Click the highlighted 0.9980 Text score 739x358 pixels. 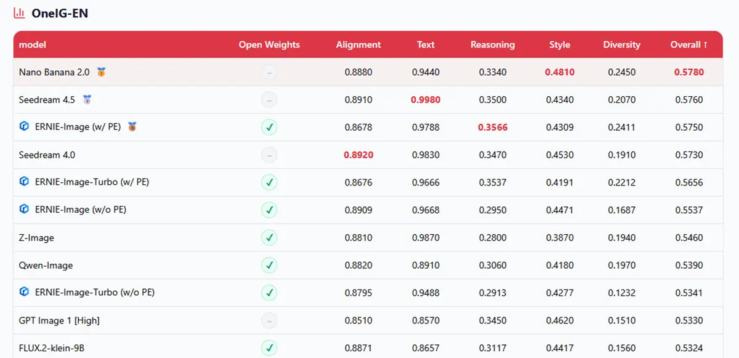click(x=426, y=100)
